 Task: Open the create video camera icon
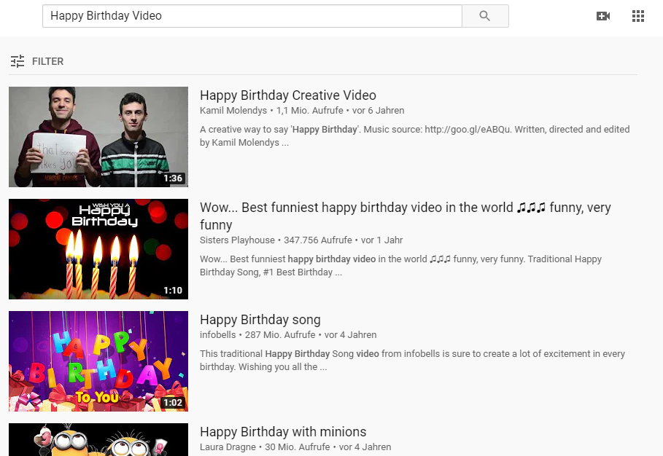[603, 16]
